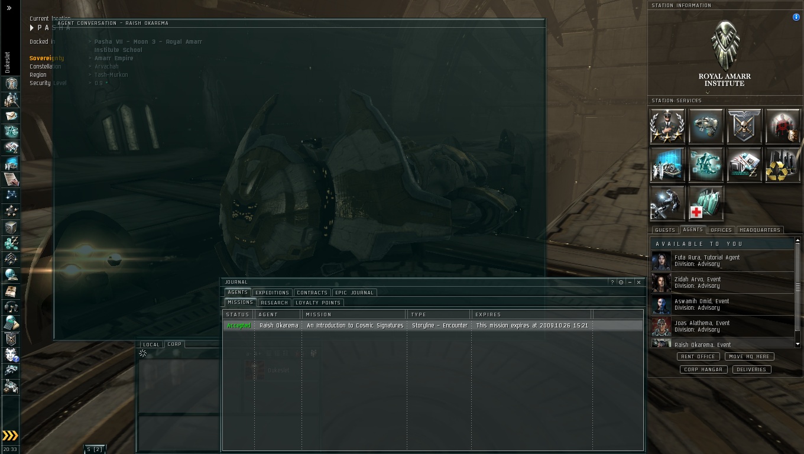Open the robotic factory station service
804x454 pixels.
coord(706,164)
